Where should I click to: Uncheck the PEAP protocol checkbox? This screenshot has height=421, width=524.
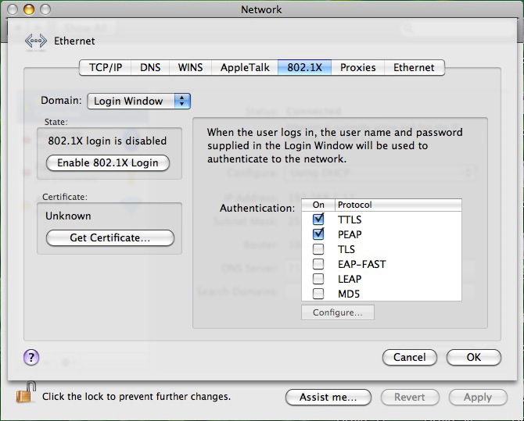click(x=318, y=234)
